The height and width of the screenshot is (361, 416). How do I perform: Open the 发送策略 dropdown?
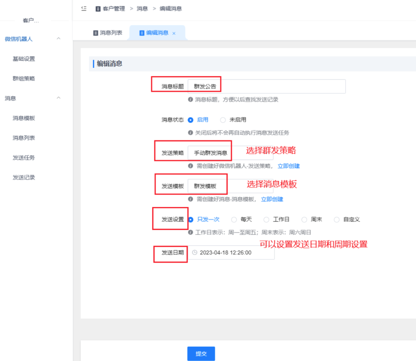click(x=230, y=153)
